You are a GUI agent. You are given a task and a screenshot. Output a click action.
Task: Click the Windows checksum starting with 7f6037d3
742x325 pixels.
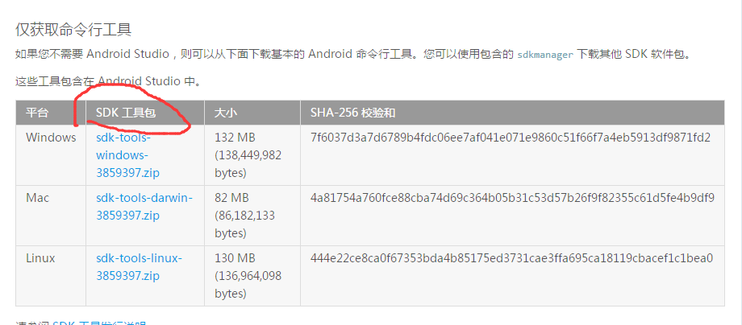[x=511, y=138]
